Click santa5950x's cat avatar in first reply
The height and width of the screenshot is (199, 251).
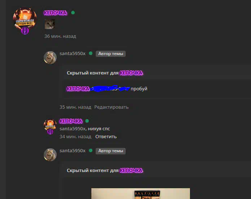50,58
